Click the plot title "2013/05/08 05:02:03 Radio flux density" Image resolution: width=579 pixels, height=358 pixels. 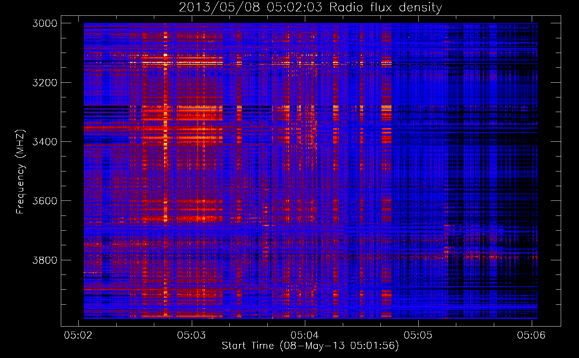[310, 7]
